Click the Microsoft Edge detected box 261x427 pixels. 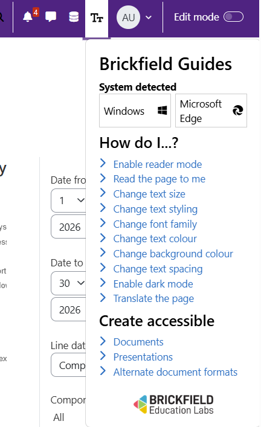[x=211, y=111]
